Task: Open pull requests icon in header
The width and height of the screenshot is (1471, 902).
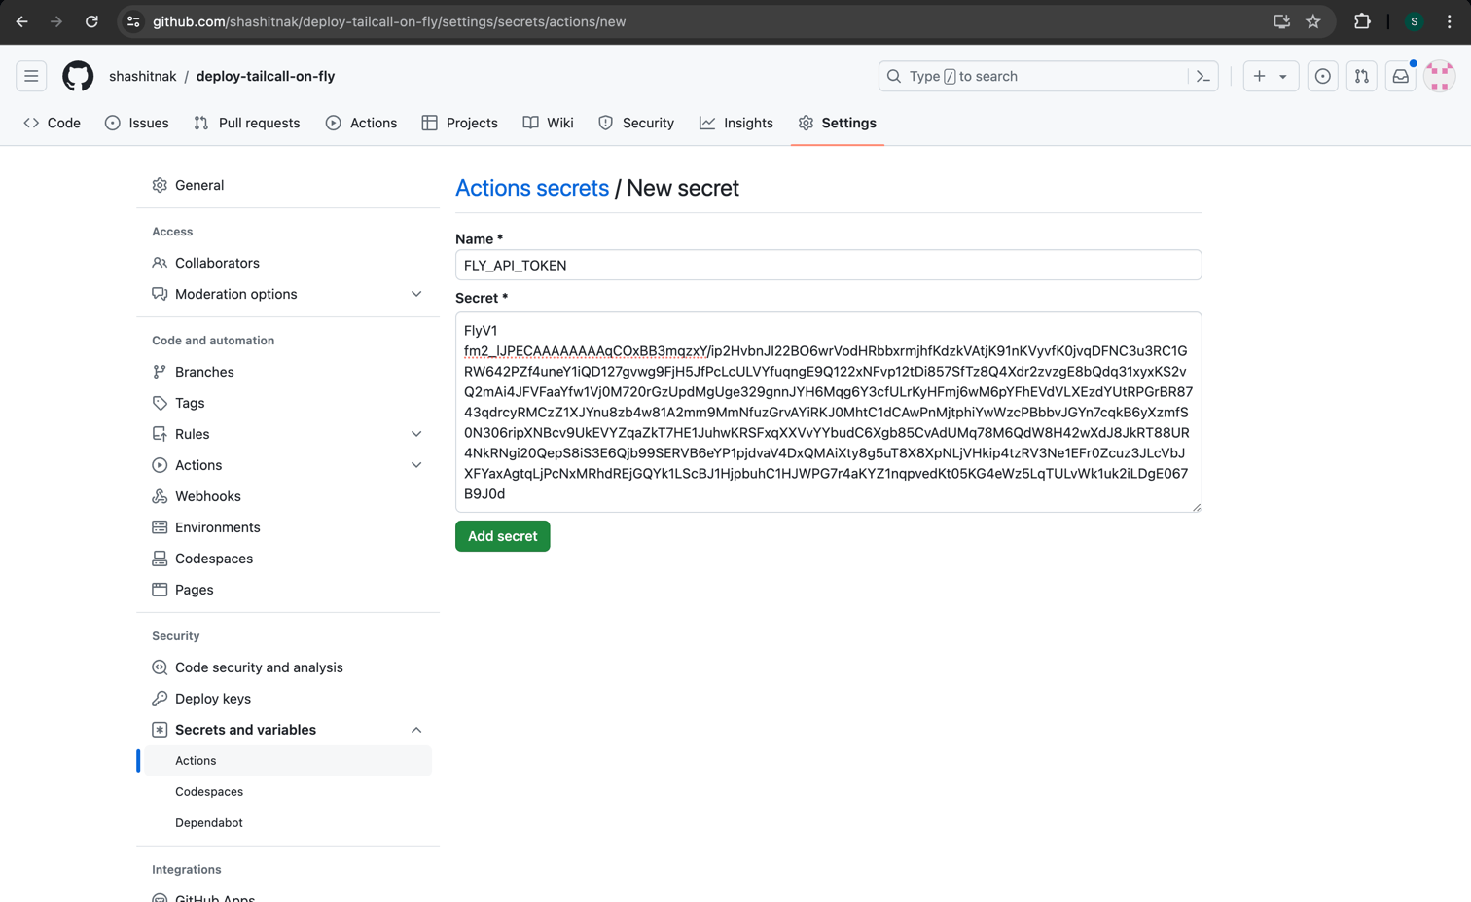Action: [x=1361, y=76]
